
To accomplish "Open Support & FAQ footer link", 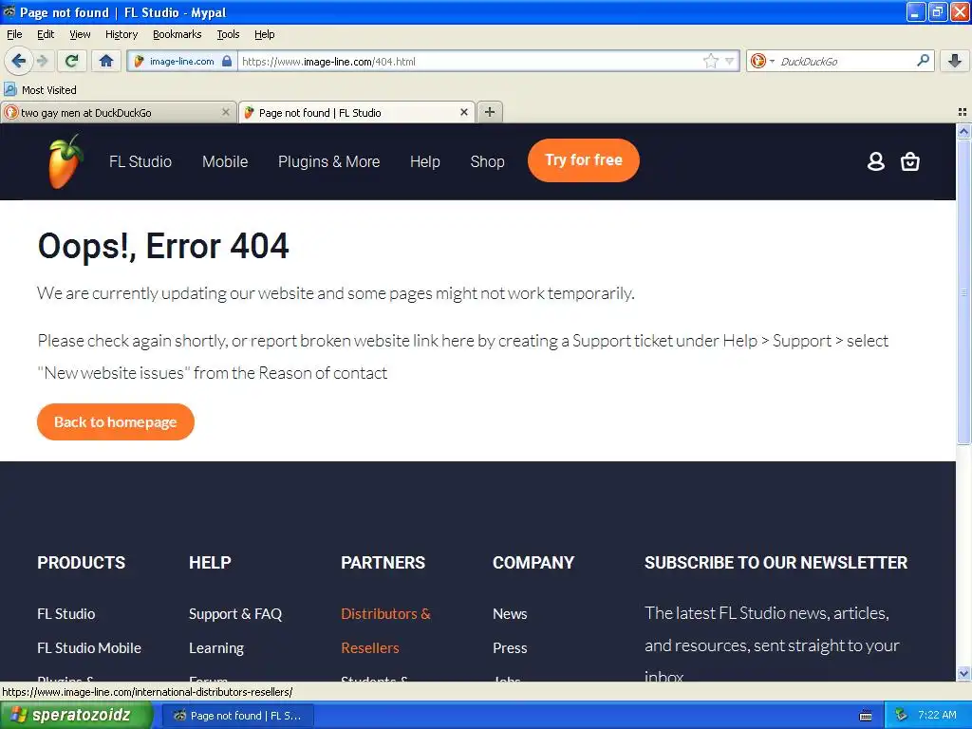I will [235, 614].
